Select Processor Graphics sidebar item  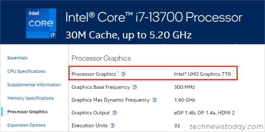28,112
